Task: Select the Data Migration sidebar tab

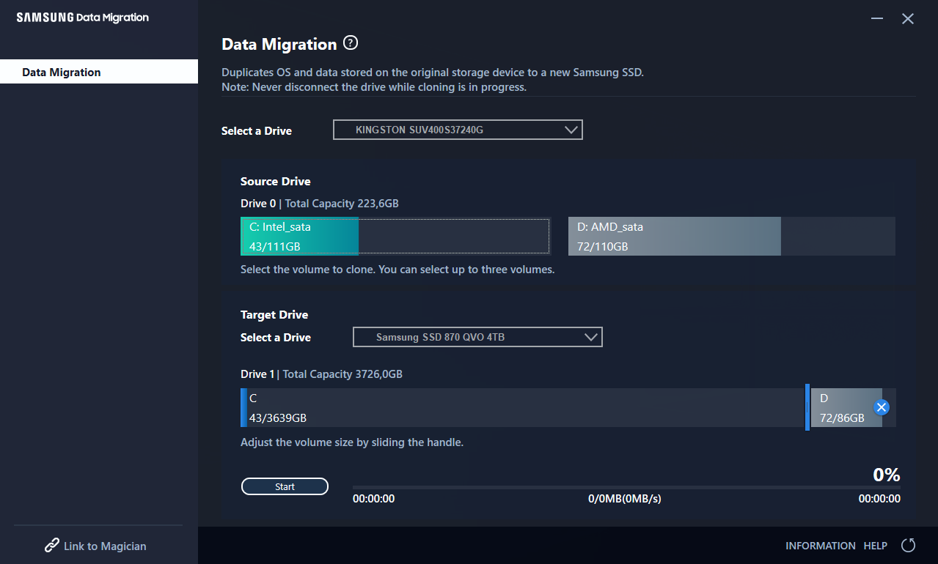Action: (99, 72)
